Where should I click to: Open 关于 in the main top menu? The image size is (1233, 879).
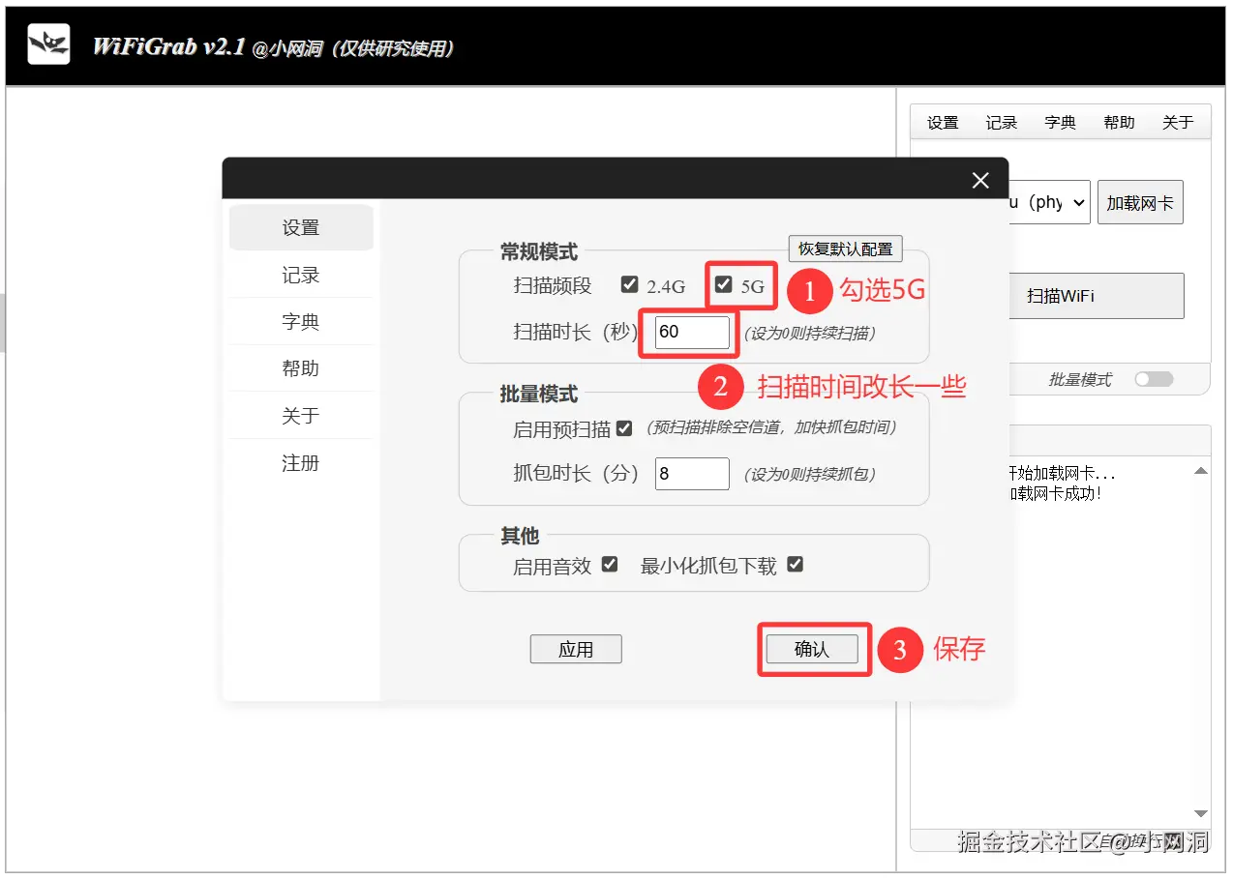[x=1178, y=123]
